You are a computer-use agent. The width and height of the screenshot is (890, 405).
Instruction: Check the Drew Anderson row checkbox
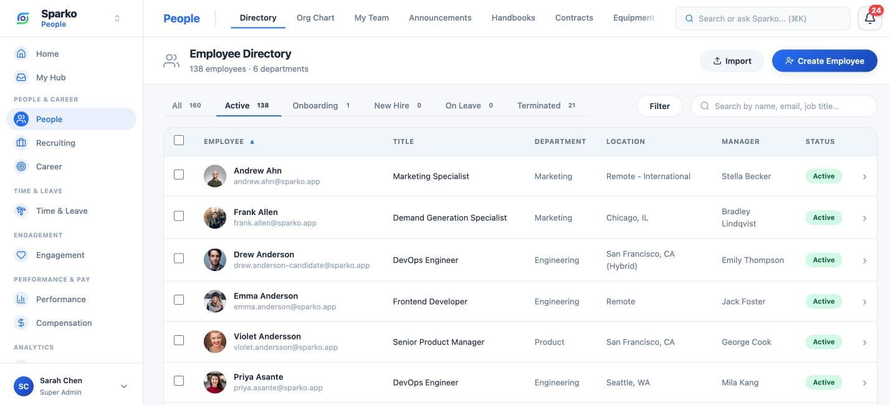[x=179, y=258]
